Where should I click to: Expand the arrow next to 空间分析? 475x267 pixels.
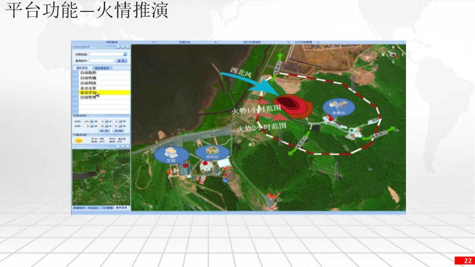(x=216, y=42)
